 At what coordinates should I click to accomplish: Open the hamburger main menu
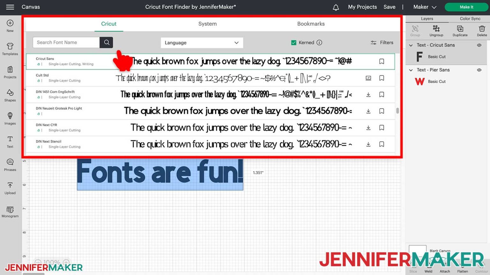pos(10,7)
